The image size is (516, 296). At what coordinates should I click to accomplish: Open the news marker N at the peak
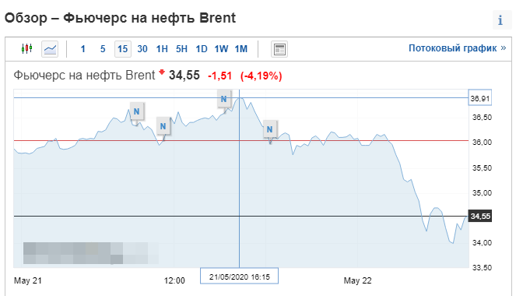[224, 99]
